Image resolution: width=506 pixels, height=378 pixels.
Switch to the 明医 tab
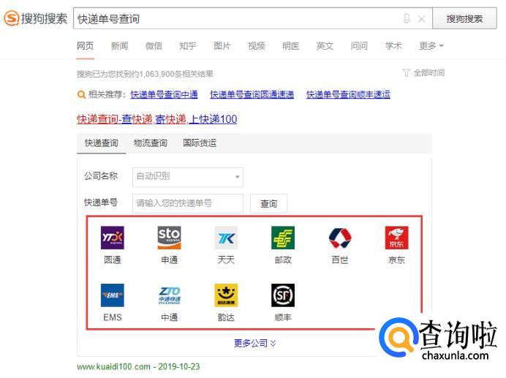click(x=290, y=46)
